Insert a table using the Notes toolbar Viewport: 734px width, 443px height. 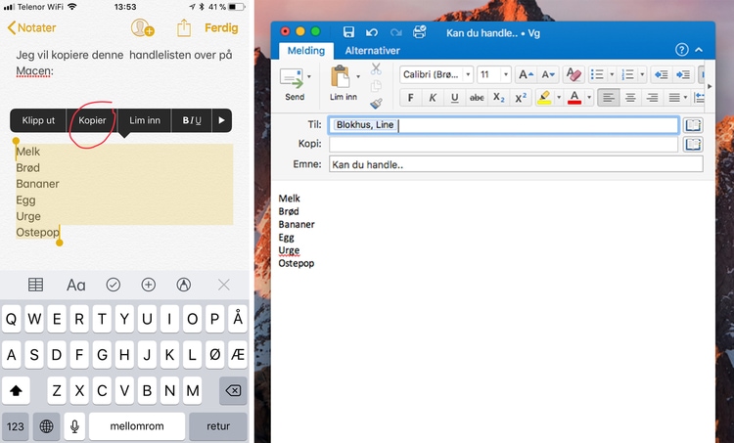click(36, 285)
